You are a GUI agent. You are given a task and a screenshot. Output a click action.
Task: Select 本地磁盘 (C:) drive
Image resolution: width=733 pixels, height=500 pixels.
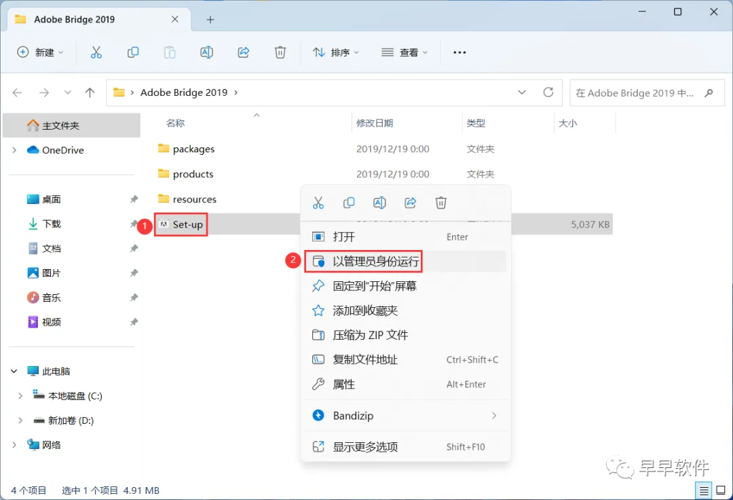[67, 396]
